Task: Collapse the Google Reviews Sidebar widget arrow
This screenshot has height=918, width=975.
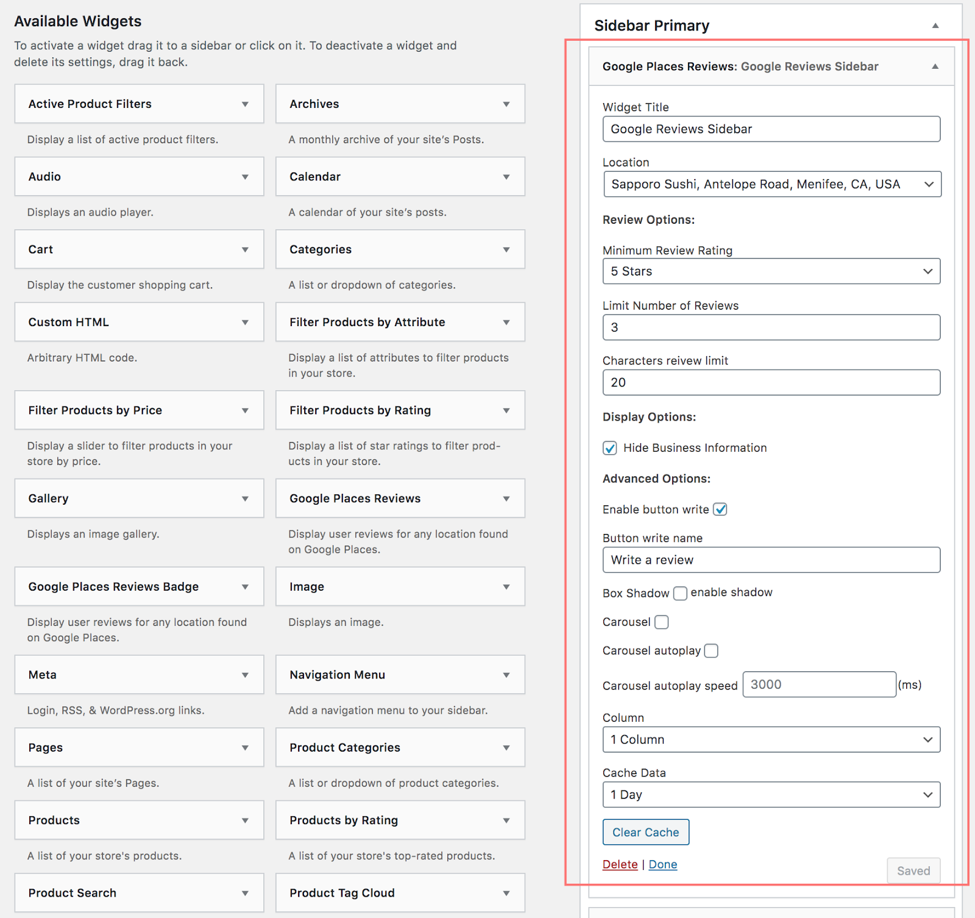Action: pyautogui.click(x=935, y=66)
